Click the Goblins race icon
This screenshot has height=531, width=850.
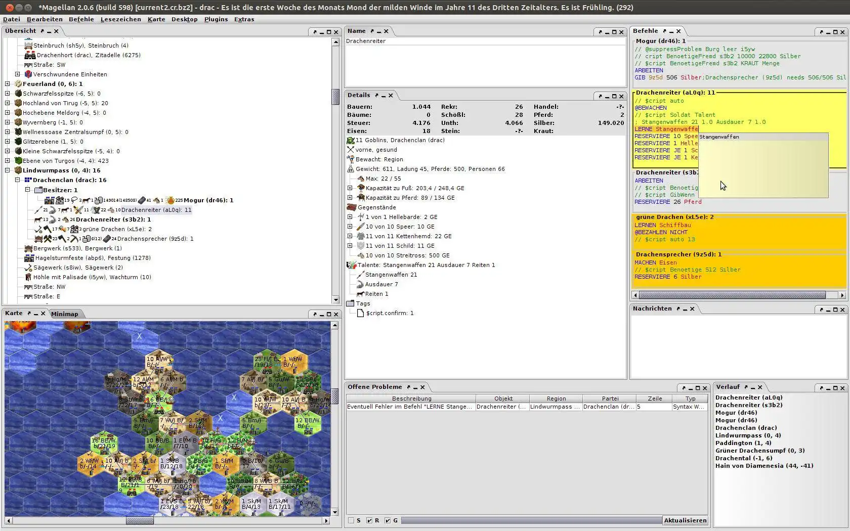point(351,140)
